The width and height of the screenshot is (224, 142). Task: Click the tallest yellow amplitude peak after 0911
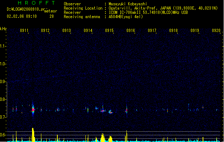[x=33, y=135]
